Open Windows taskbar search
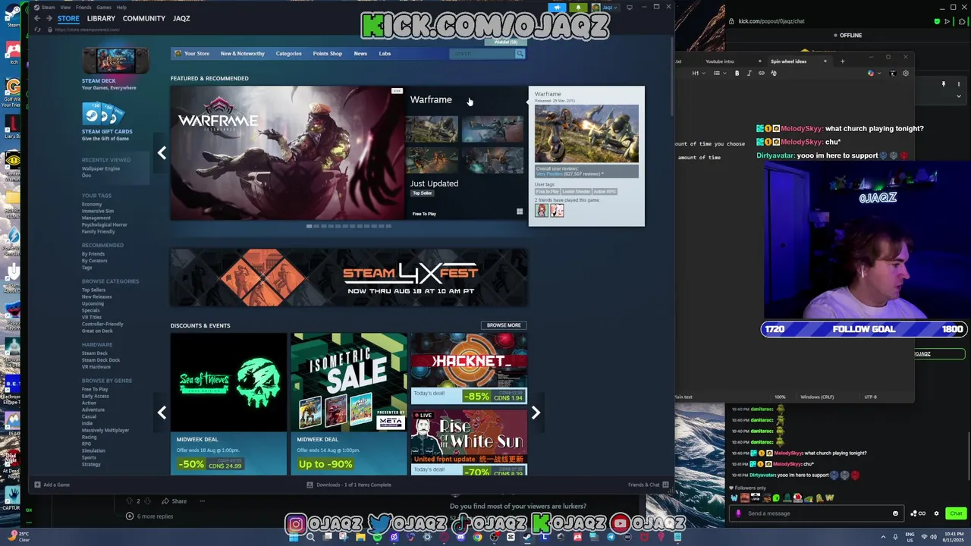Image resolution: width=971 pixels, height=546 pixels. pyautogui.click(x=310, y=537)
